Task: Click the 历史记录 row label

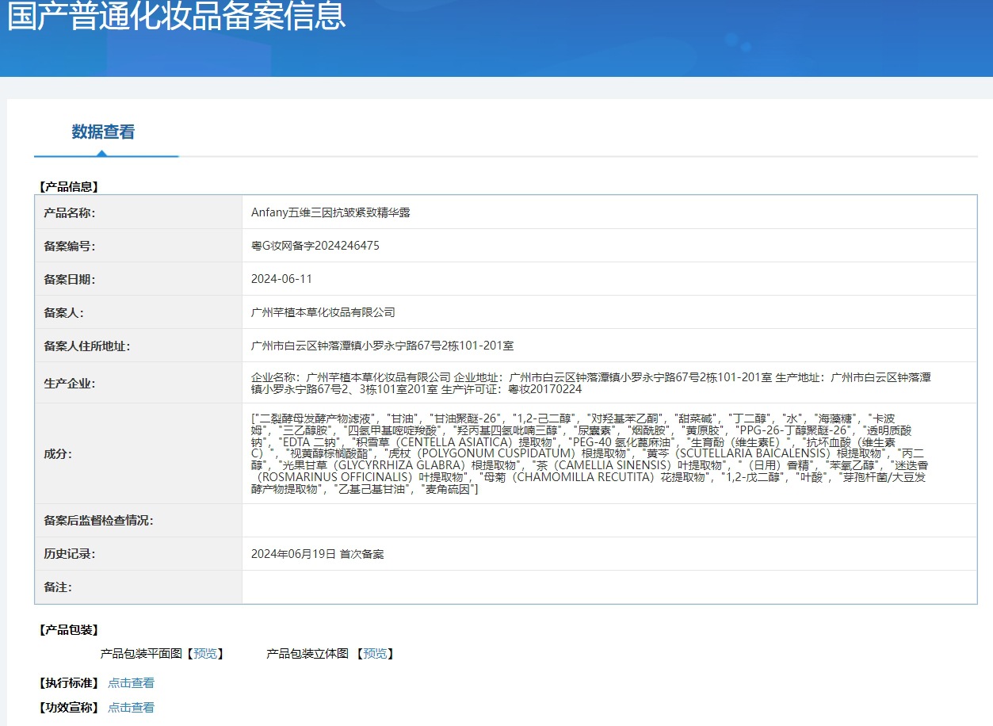Action: pos(70,554)
